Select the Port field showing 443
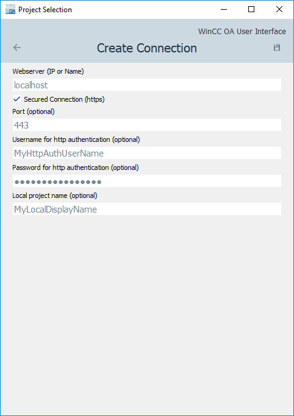Screen dimensions: 294x416 tap(147, 125)
